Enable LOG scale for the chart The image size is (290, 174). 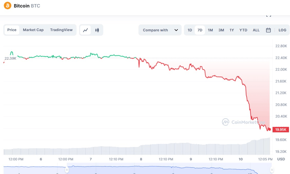(x=282, y=30)
